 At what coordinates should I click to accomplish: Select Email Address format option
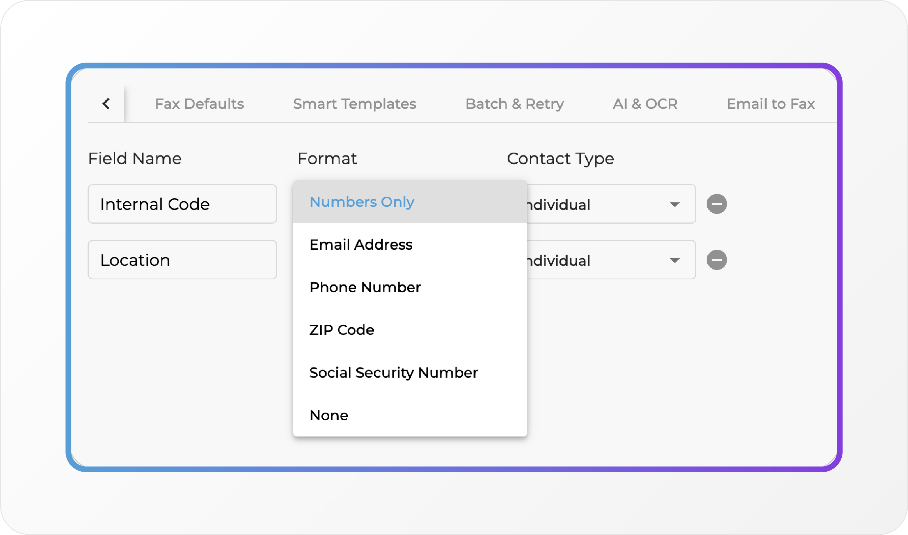point(361,245)
